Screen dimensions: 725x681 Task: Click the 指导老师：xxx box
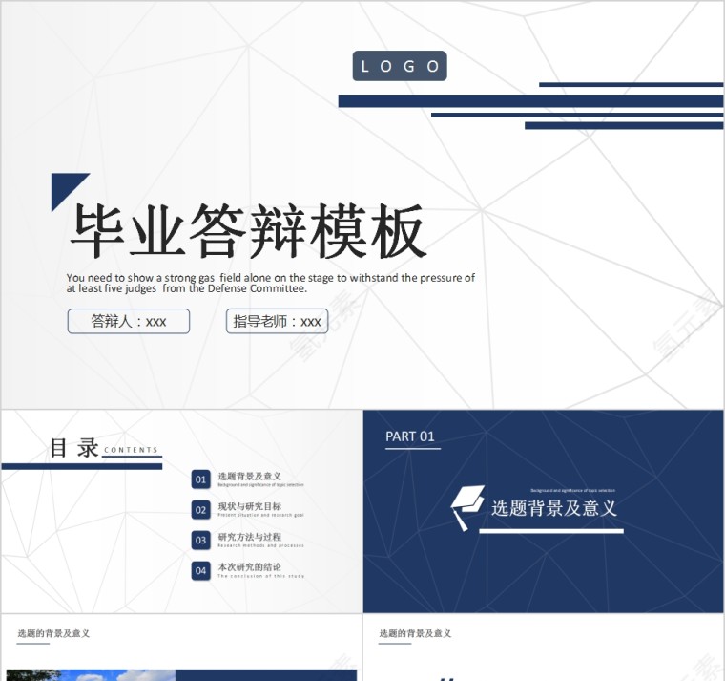(x=277, y=321)
